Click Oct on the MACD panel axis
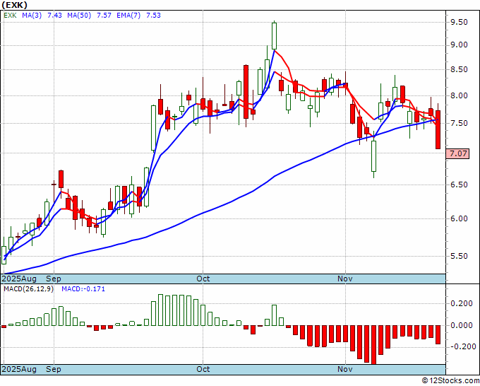Screen dimensions: 480x386 203,369
